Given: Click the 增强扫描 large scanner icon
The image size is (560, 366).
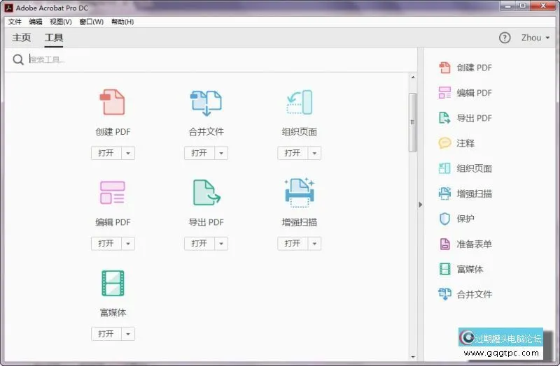Looking at the screenshot, I should click(299, 193).
